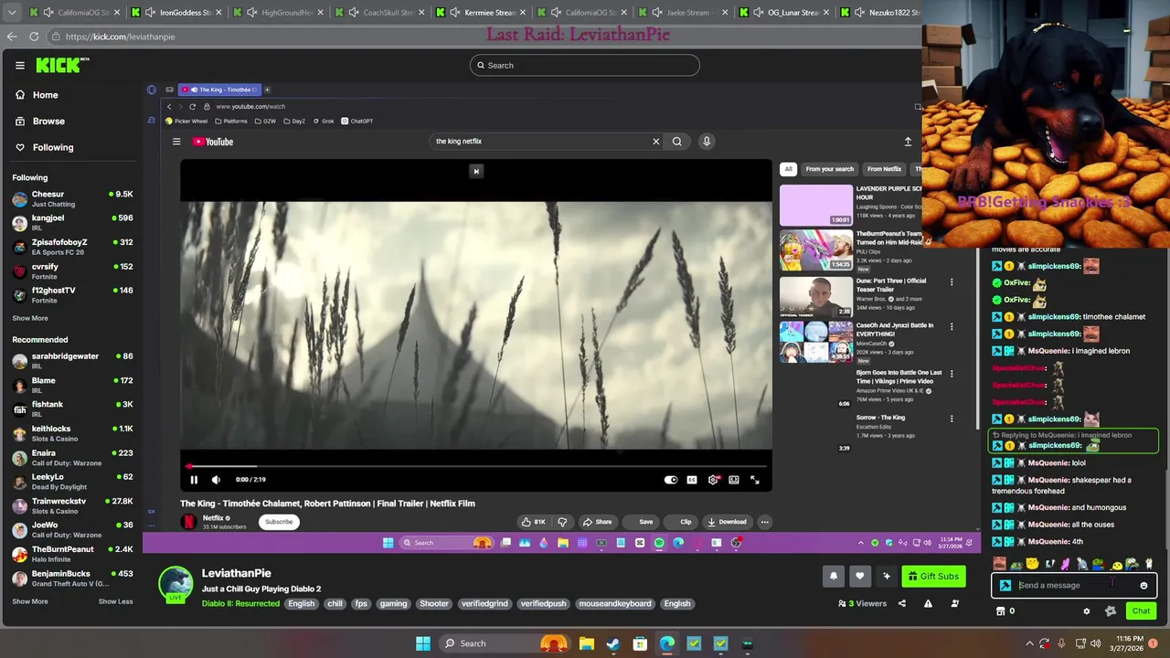
Task: Open the Kick hamburger menu
Action: tap(19, 65)
